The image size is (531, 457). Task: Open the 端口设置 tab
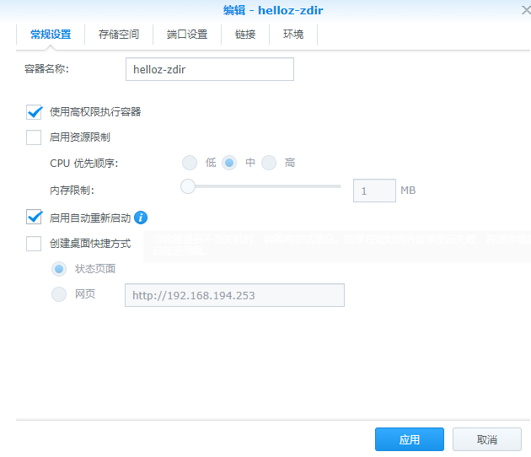pyautogui.click(x=187, y=35)
